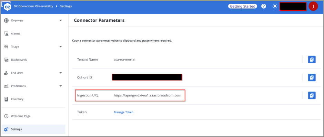Click the Predictions chart icon

pos(6,86)
